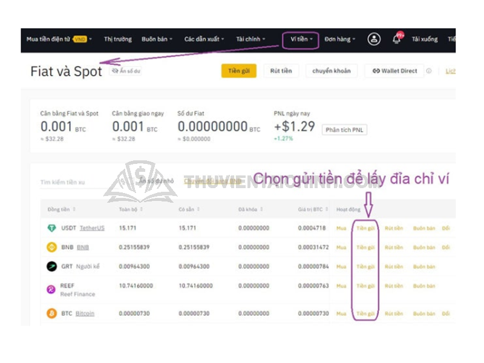Click Mua in the USDT row

click(341, 228)
